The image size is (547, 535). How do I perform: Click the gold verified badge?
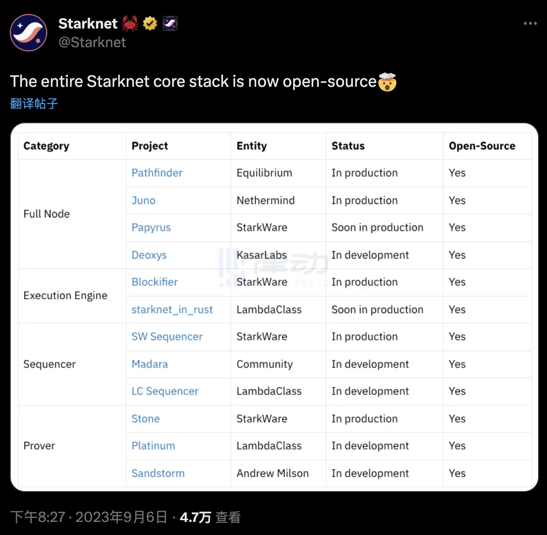tap(150, 23)
